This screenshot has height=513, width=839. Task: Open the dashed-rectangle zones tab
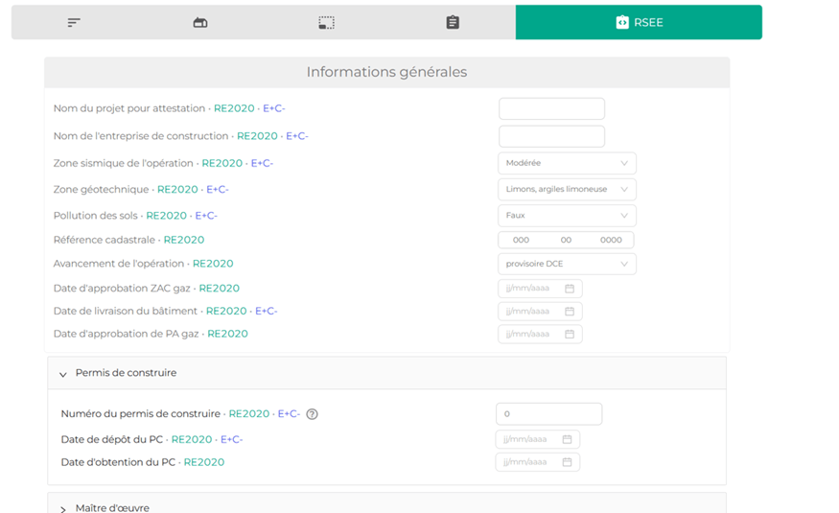point(326,22)
